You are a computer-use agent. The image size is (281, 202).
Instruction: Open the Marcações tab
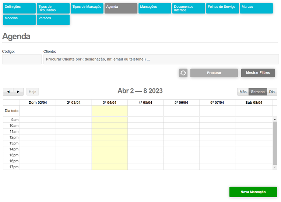tap(155, 8)
